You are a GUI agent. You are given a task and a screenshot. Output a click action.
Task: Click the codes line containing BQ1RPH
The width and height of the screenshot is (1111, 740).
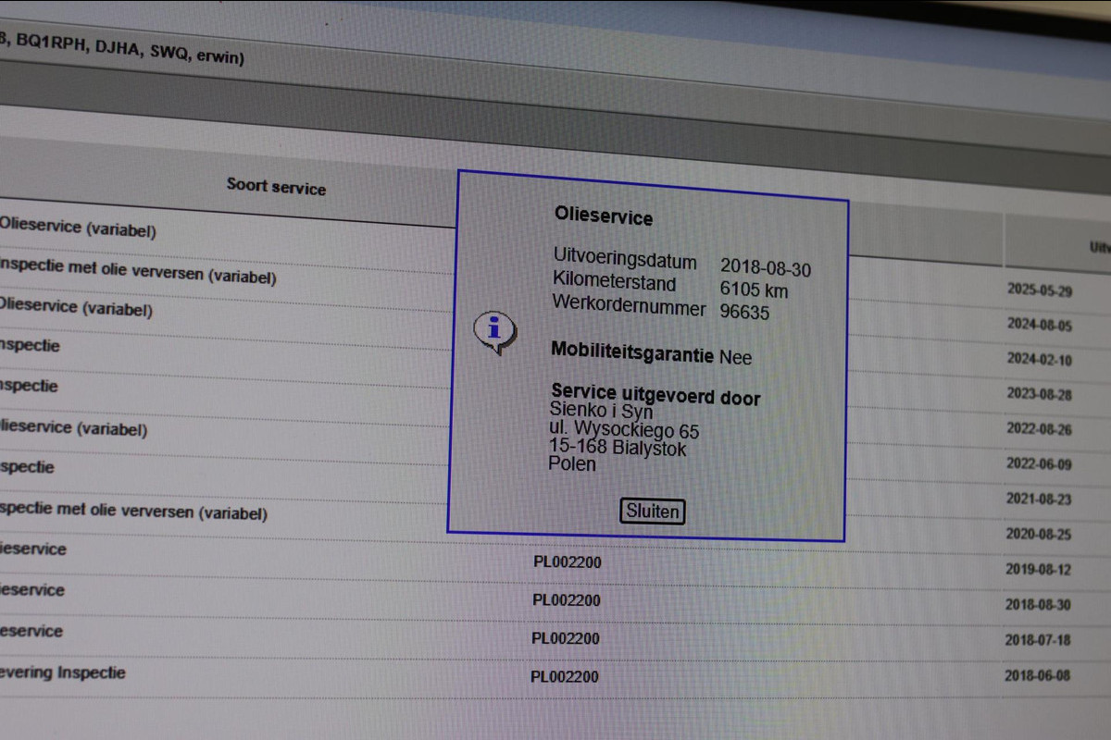coord(122,48)
